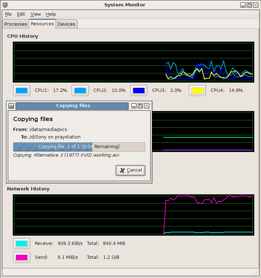Viewport: 261px width, 278px height.
Task: Pick a new CPU3 blue color
Action: pyautogui.click(x=139, y=91)
